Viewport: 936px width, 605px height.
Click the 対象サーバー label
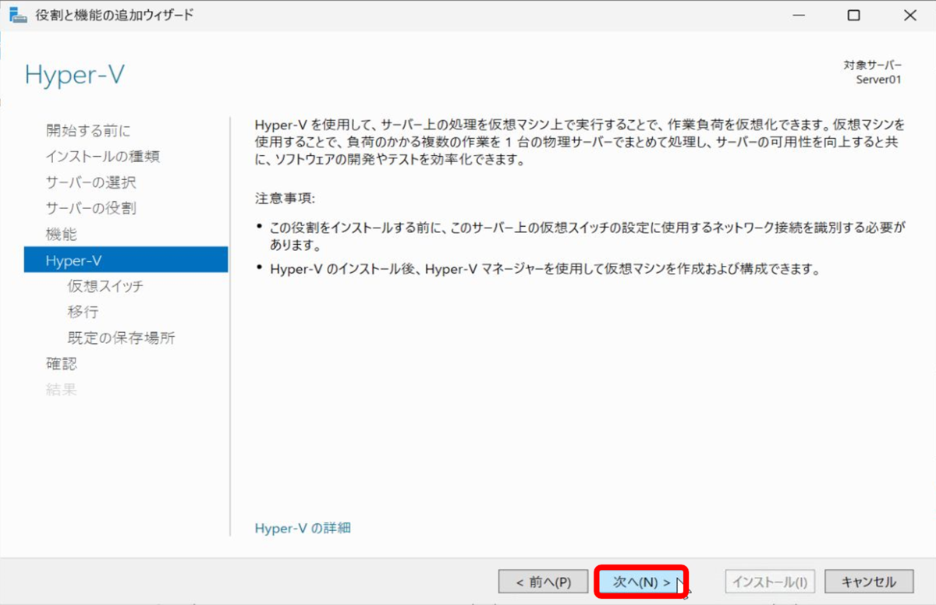[872, 65]
